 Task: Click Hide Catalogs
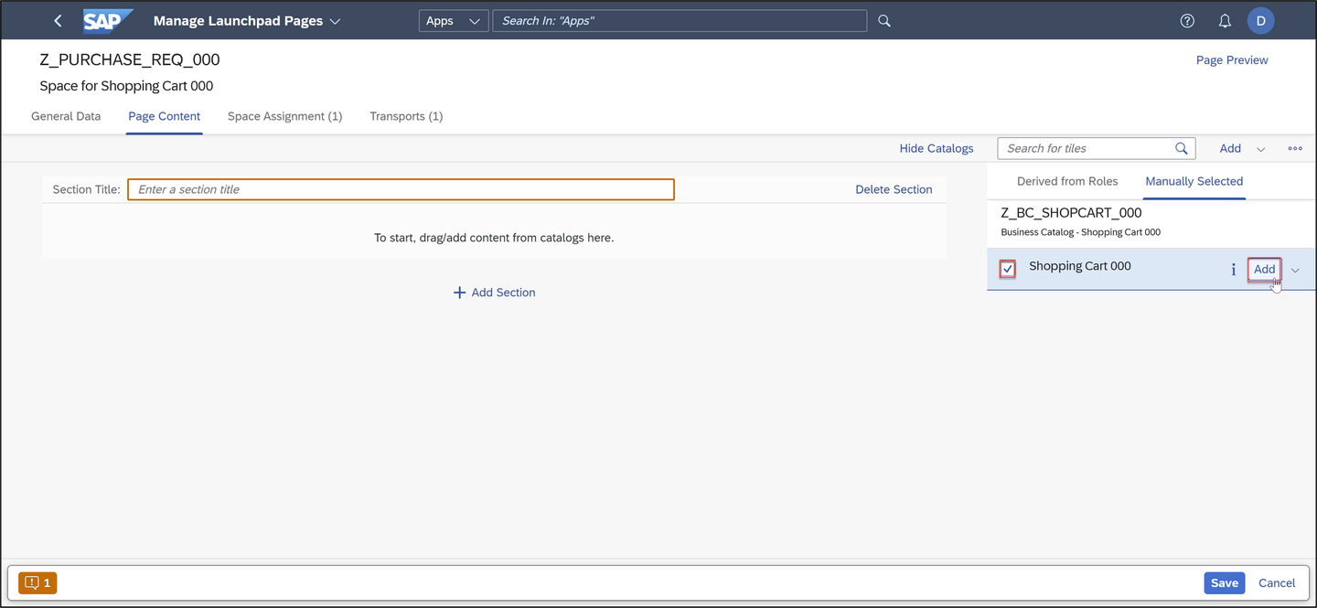click(x=937, y=148)
